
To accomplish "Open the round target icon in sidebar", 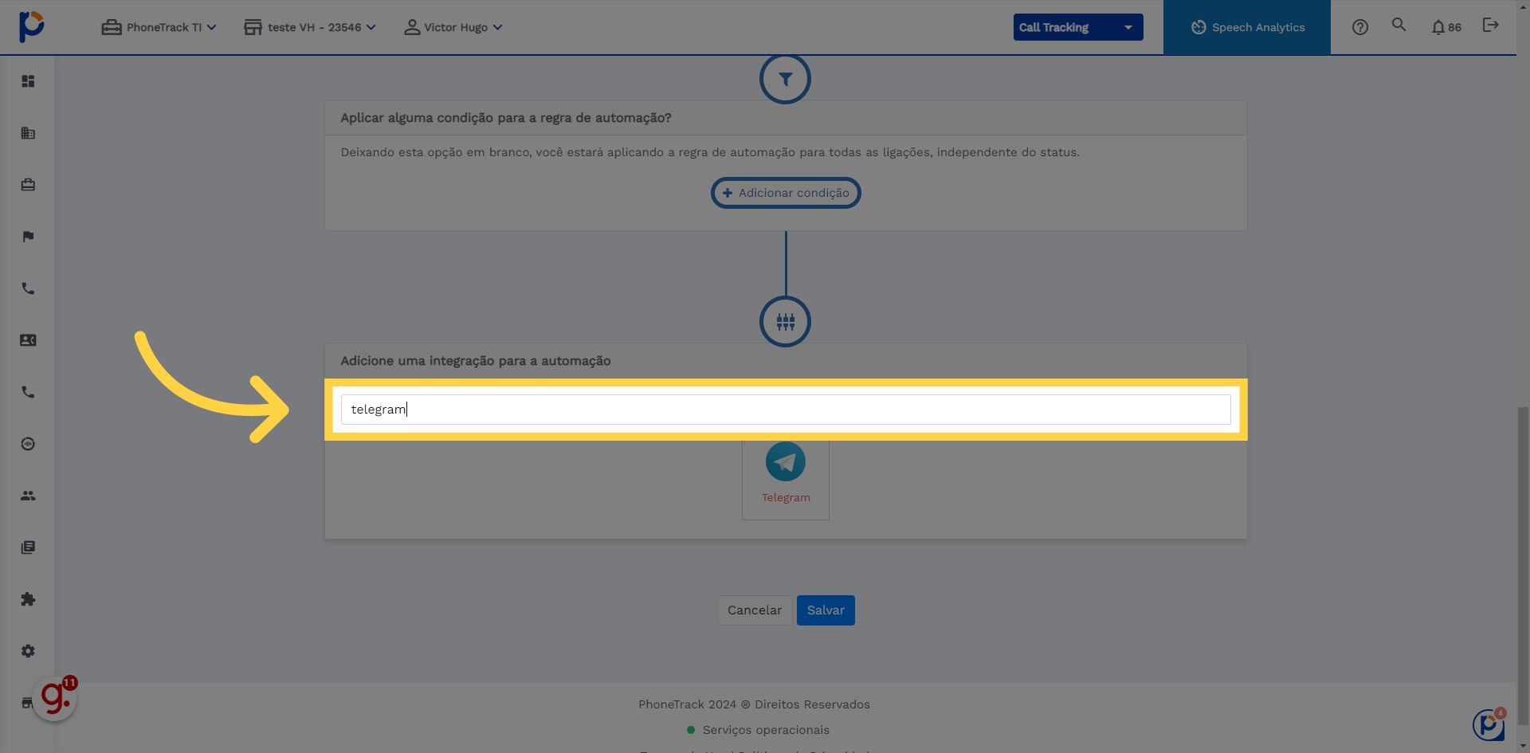I will tap(28, 444).
